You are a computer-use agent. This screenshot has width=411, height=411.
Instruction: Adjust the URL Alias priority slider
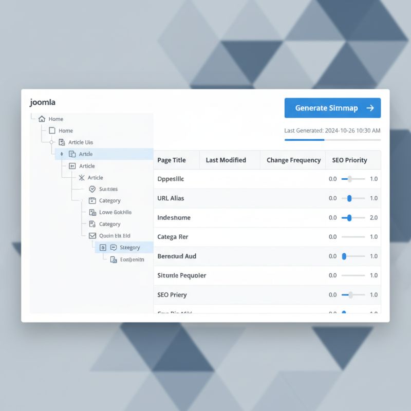pyautogui.click(x=349, y=198)
